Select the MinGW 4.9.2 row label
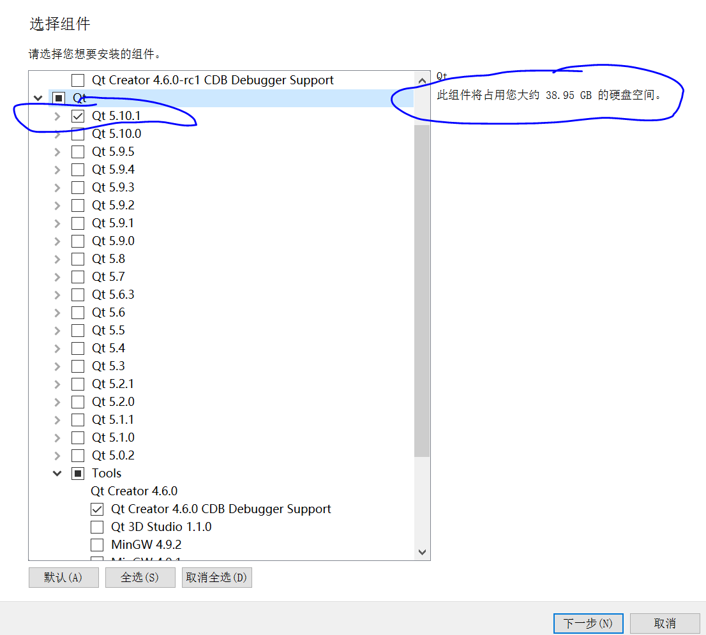This screenshot has width=706, height=635. pos(146,545)
